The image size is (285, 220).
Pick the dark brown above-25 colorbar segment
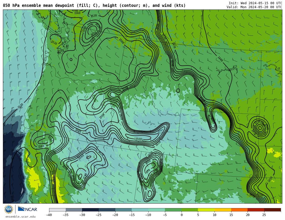point(272,210)
